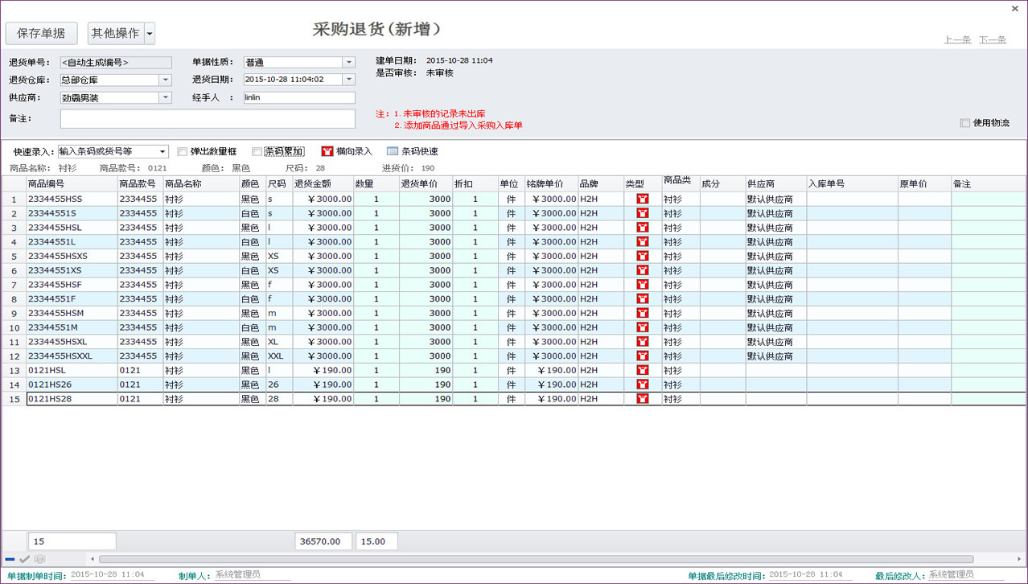This screenshot has height=584, width=1028.
Task: Expand the 其他操作 menu arrow
Action: click(150, 34)
